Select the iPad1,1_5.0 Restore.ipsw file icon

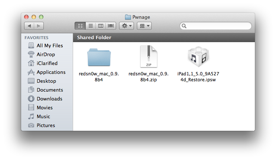click(198, 57)
